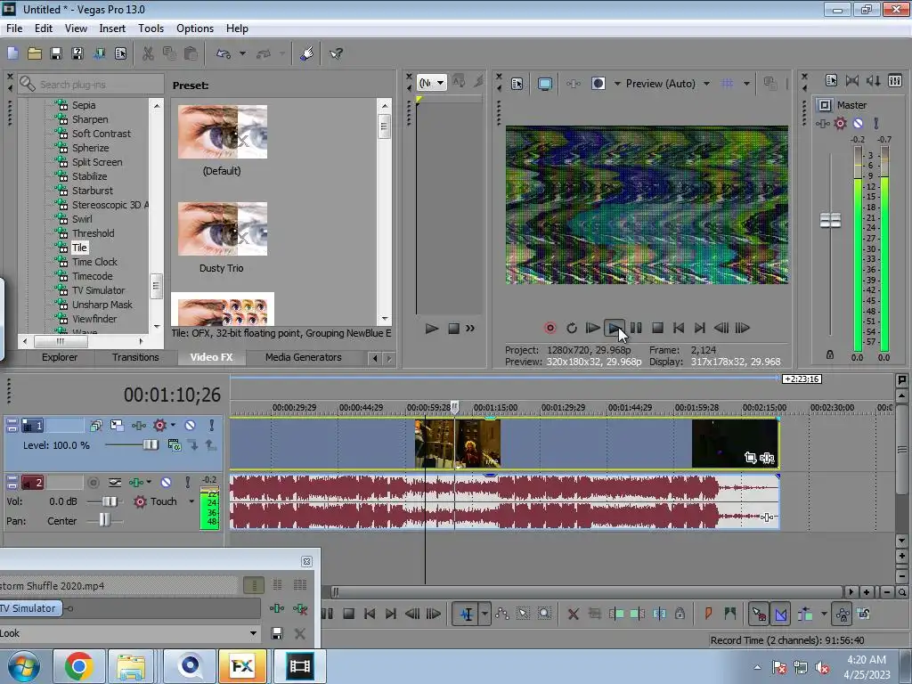Open the Touch automation mode dropdown
The image size is (912, 684).
click(x=191, y=501)
